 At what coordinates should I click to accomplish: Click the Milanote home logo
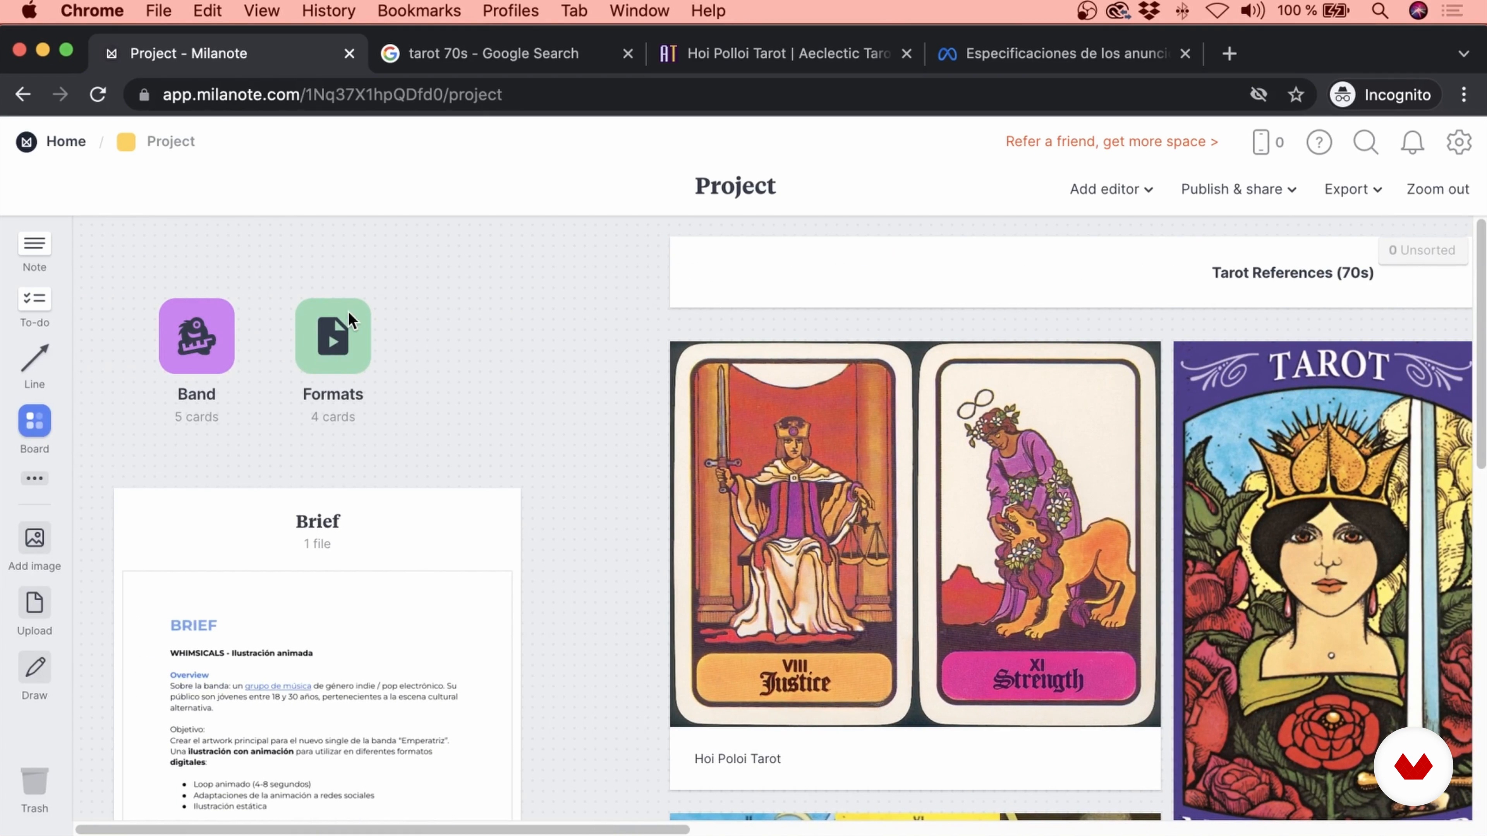click(26, 141)
